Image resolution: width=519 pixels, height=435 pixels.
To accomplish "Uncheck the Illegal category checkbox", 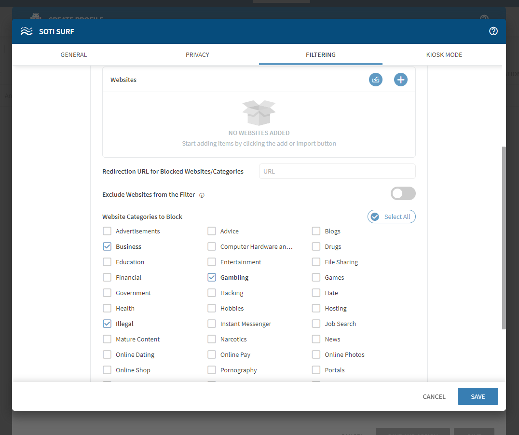I will click(x=107, y=324).
